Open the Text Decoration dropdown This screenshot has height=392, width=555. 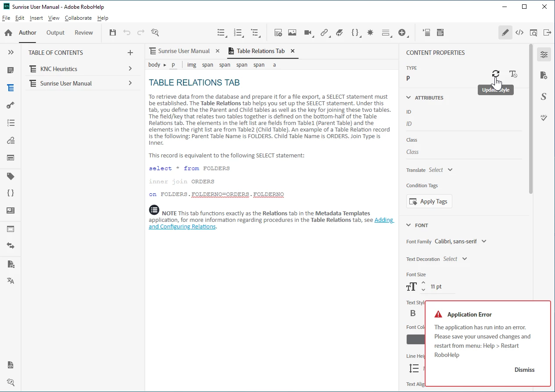[455, 259]
